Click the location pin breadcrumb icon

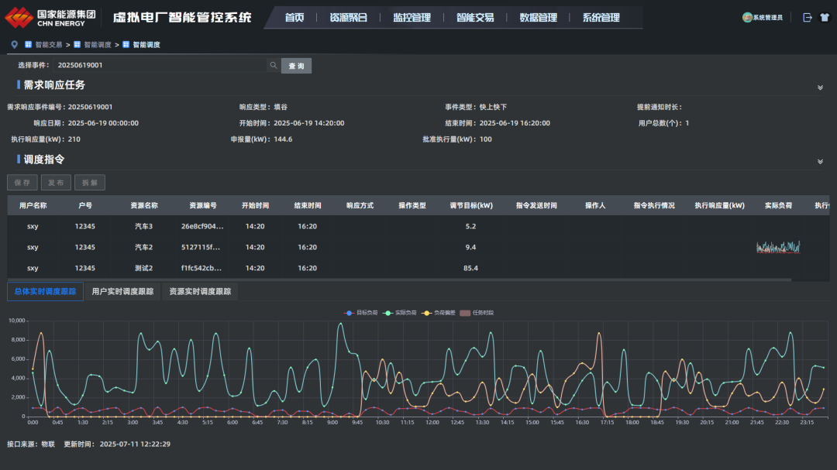(x=15, y=45)
